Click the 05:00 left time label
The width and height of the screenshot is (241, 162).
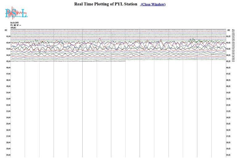pos(8,61)
